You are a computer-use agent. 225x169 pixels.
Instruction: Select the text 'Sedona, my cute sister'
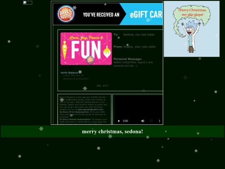point(139,35)
